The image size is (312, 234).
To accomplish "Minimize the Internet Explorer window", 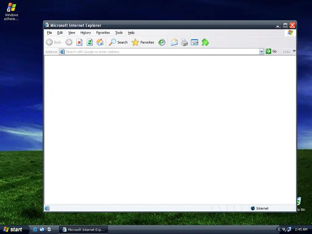I will [278, 25].
